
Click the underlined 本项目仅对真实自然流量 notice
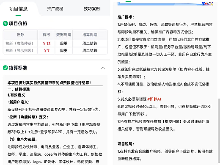click(x=49, y=83)
